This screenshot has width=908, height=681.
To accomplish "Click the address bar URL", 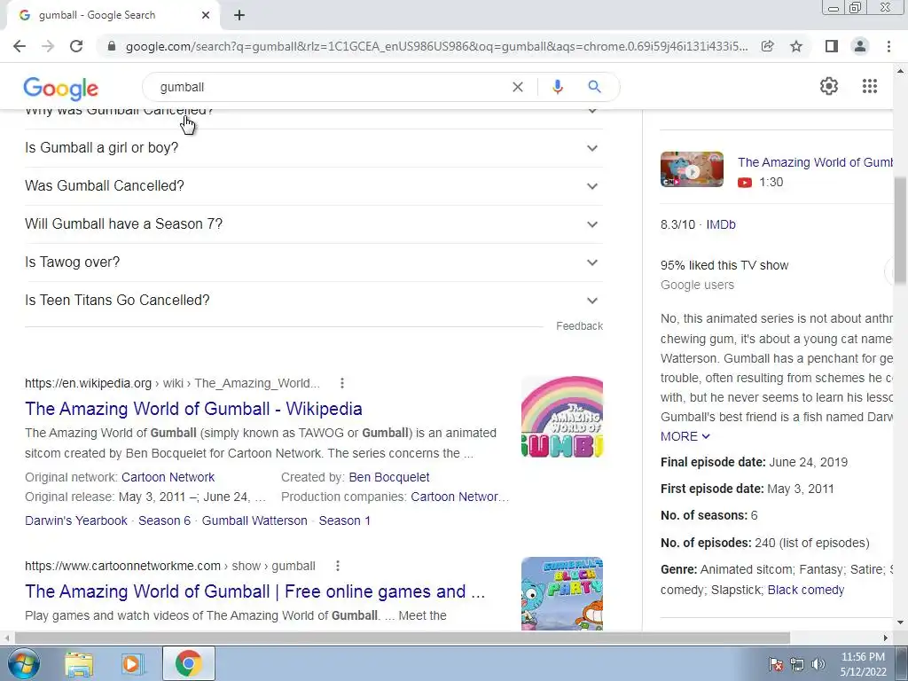I will 436,46.
